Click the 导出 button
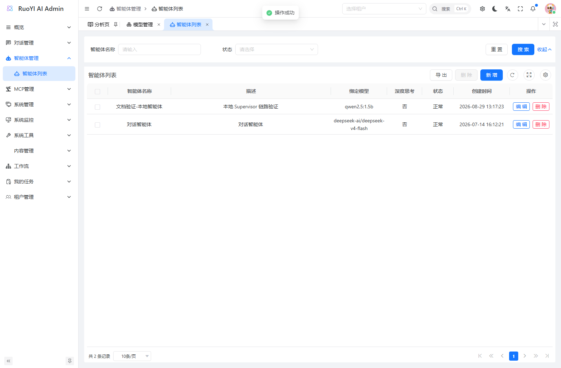The width and height of the screenshot is (561, 368). [441, 75]
